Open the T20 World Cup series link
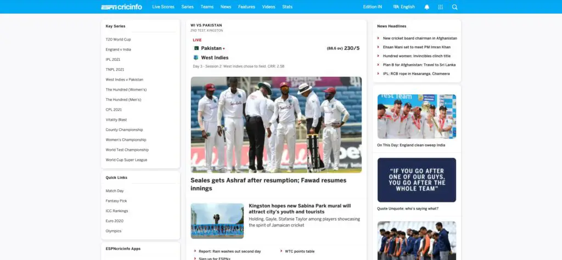The width and height of the screenshot is (562, 260). point(119,39)
